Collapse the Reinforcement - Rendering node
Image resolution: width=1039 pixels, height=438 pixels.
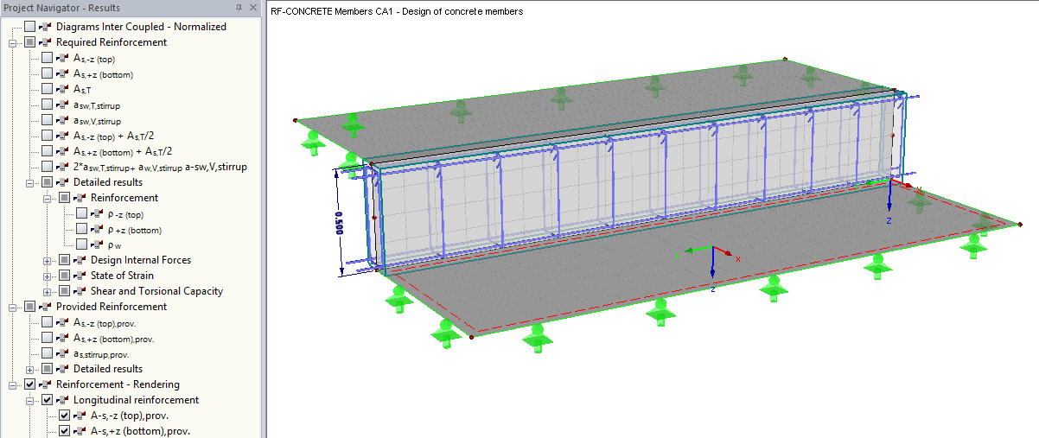(x=13, y=384)
